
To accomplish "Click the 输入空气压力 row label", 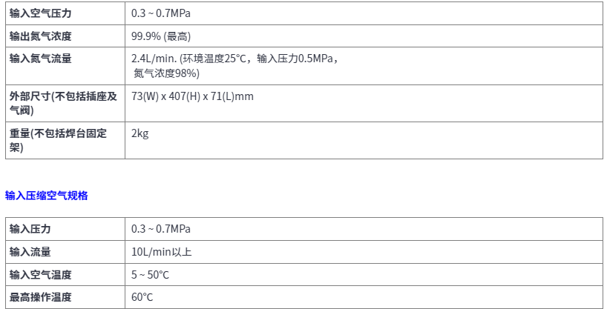I will pos(41,13).
